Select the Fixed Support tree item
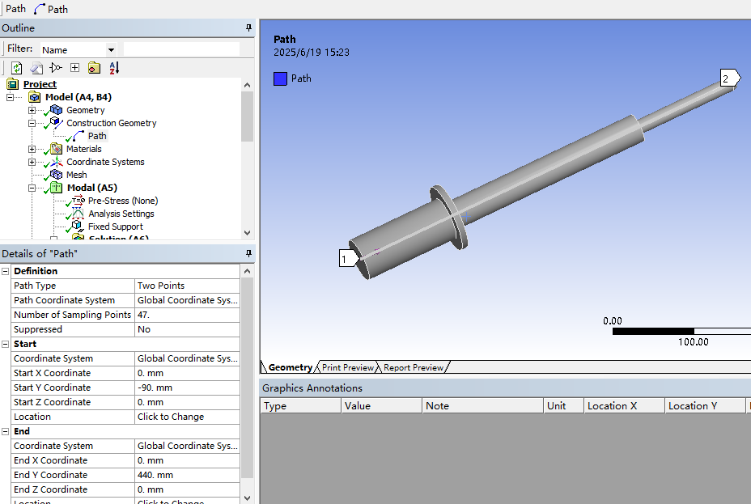The width and height of the screenshot is (751, 504). tap(116, 227)
